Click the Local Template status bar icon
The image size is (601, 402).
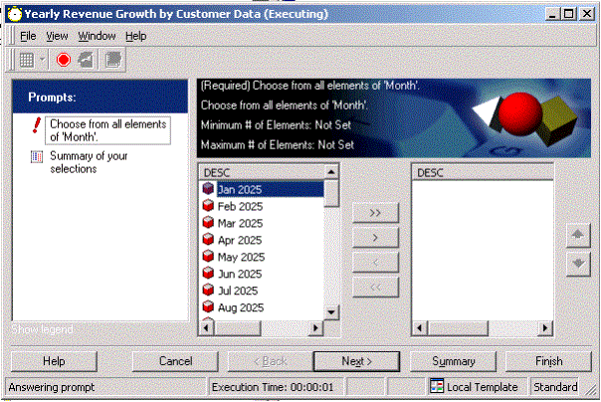(438, 387)
